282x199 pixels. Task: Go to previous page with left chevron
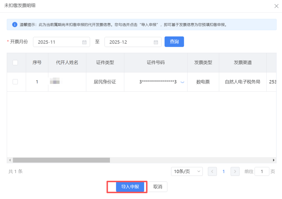click(x=212, y=171)
